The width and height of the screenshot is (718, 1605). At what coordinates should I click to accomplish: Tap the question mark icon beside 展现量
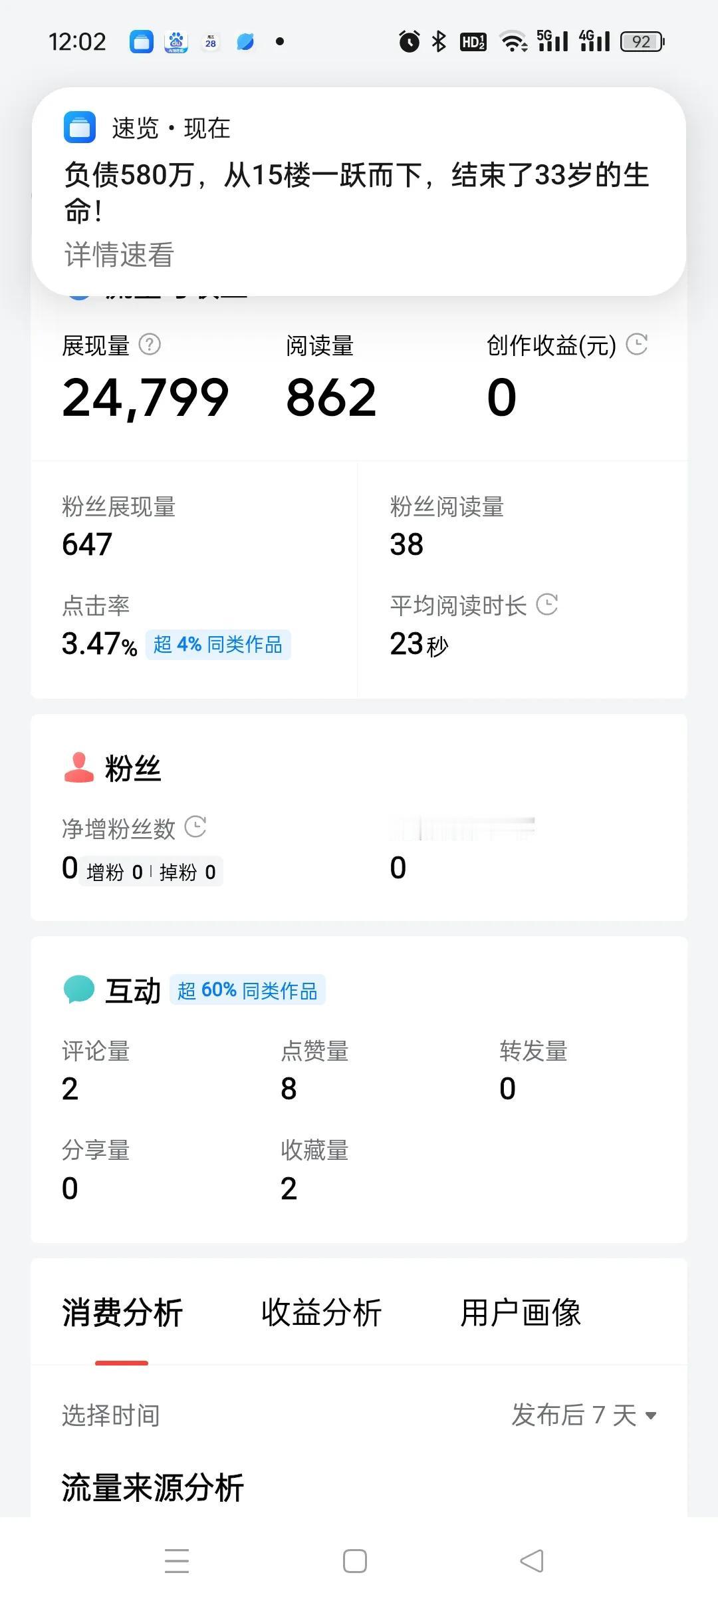point(150,345)
